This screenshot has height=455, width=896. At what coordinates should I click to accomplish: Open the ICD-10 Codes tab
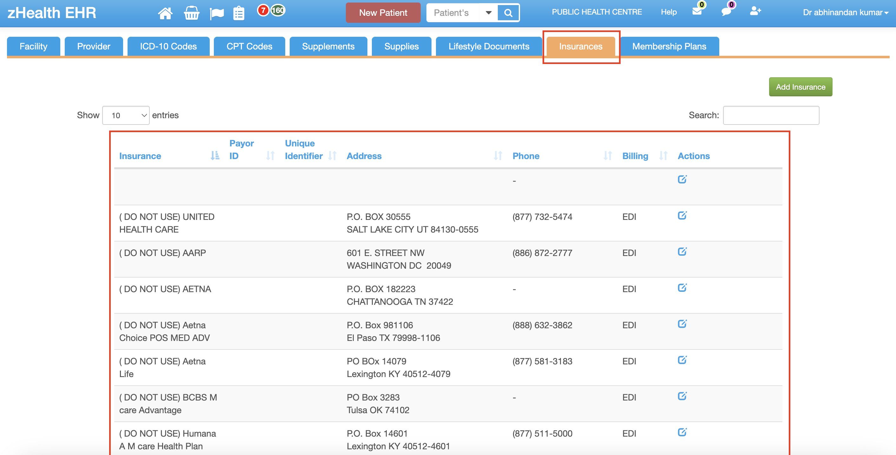(168, 46)
